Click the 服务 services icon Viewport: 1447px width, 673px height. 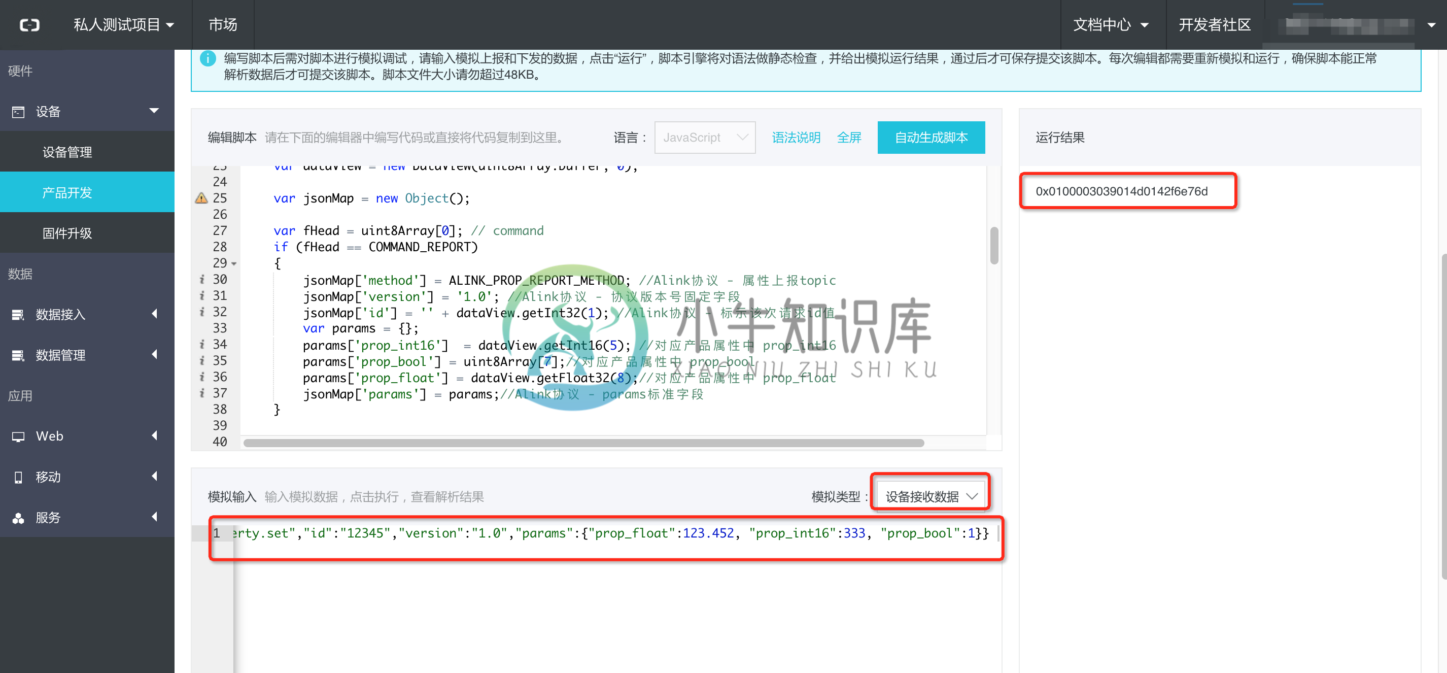(19, 518)
